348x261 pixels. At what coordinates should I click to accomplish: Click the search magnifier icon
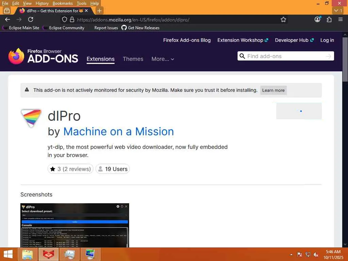[242, 56]
